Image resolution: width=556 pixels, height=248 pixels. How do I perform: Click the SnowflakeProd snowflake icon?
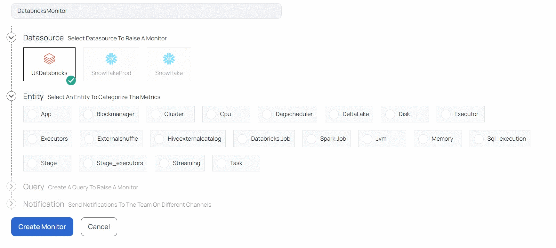coord(111,59)
